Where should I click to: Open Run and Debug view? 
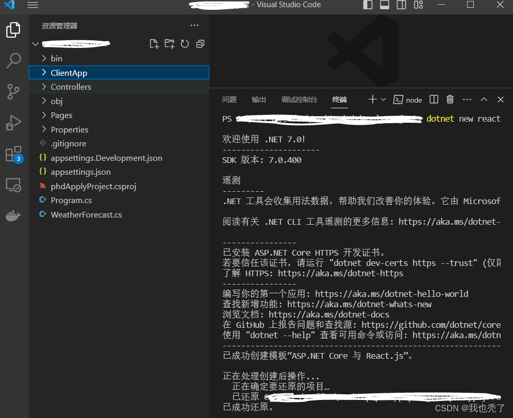tap(13, 123)
